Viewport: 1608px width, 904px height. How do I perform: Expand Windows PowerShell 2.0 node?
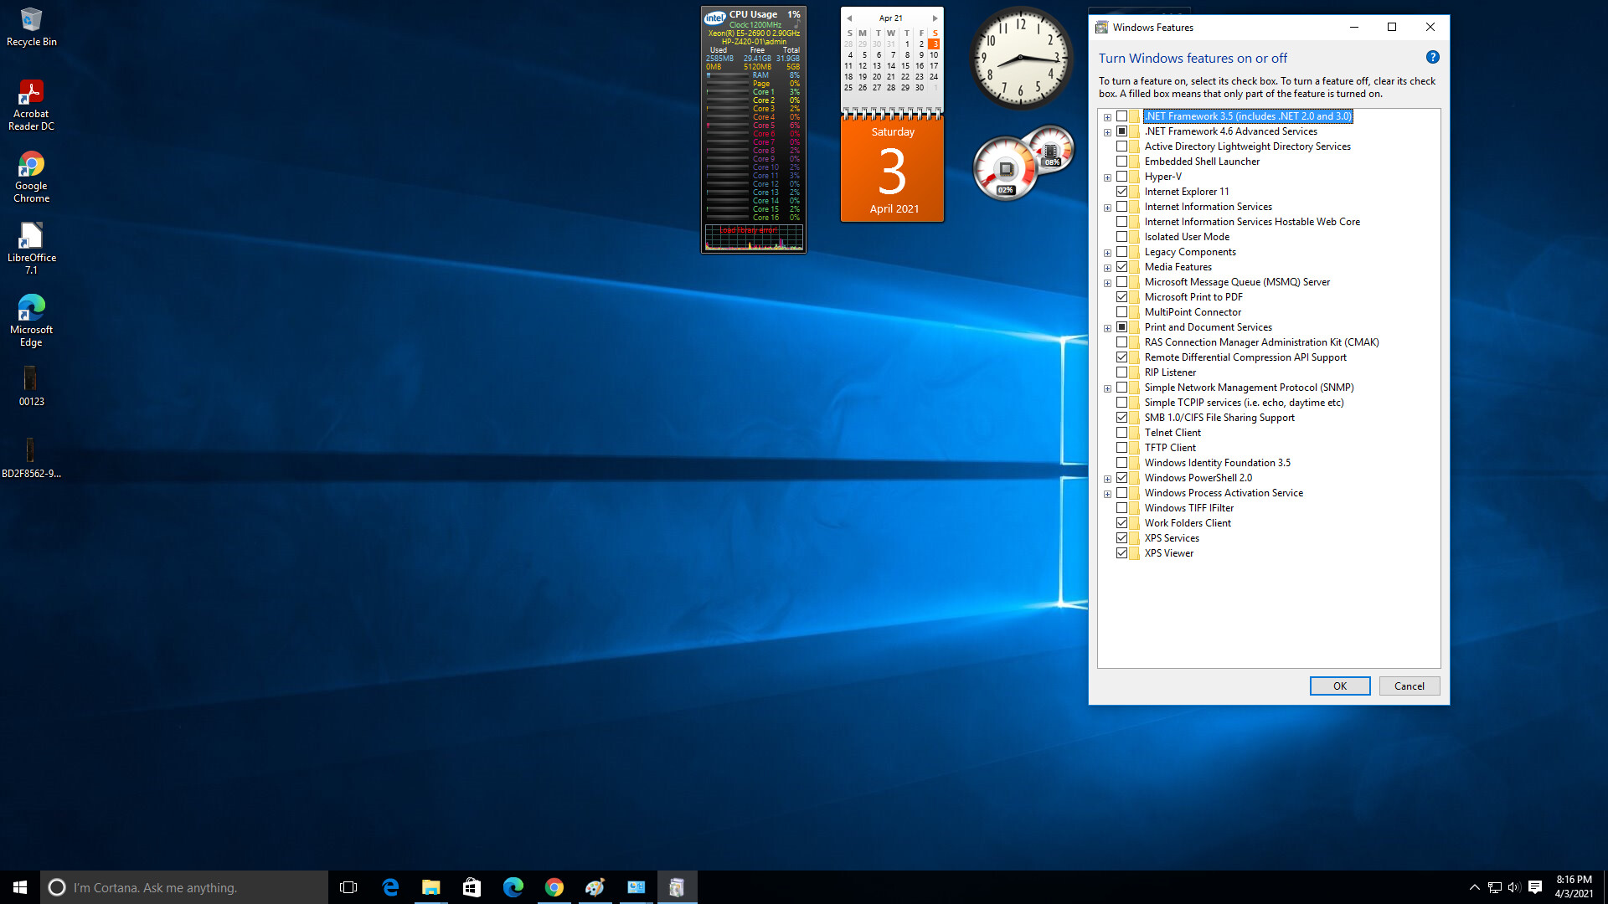[1107, 479]
